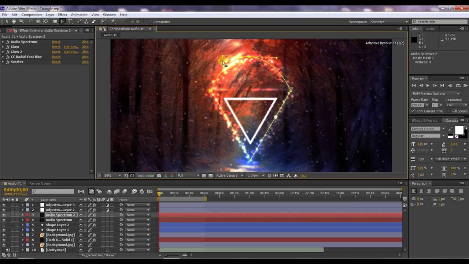Click Toggle Switches / Modes button

(98, 255)
